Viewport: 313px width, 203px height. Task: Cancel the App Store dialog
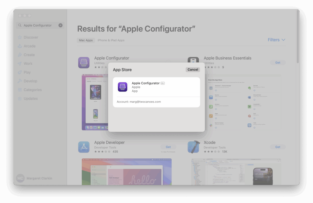[x=193, y=70]
